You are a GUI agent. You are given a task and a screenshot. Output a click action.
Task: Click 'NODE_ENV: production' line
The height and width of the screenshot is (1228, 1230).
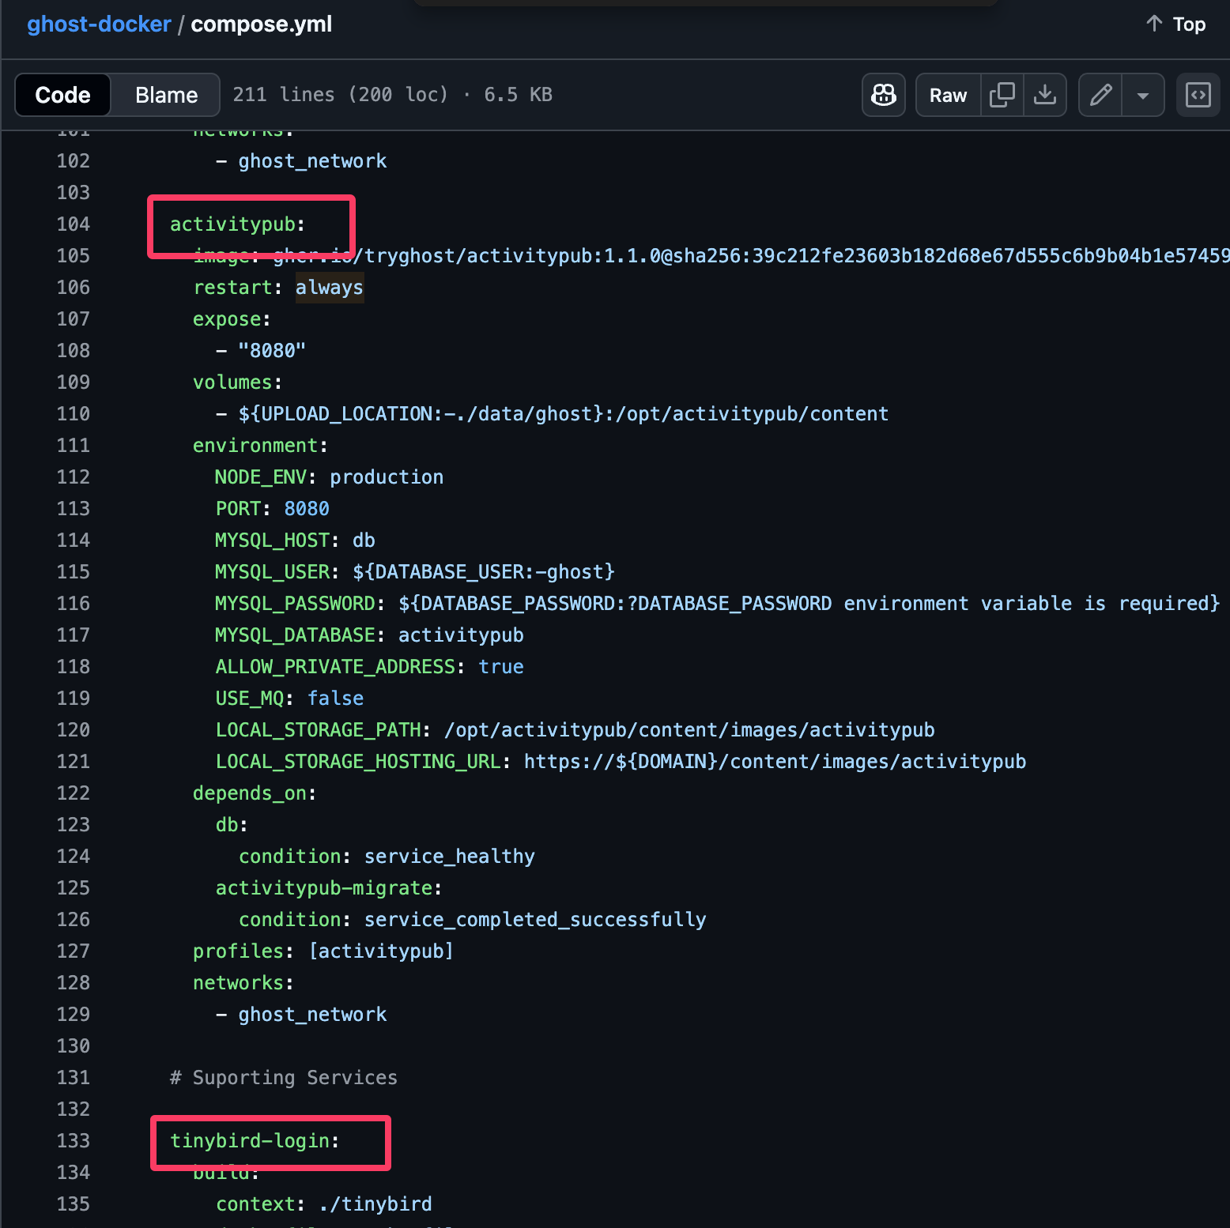pos(329,477)
